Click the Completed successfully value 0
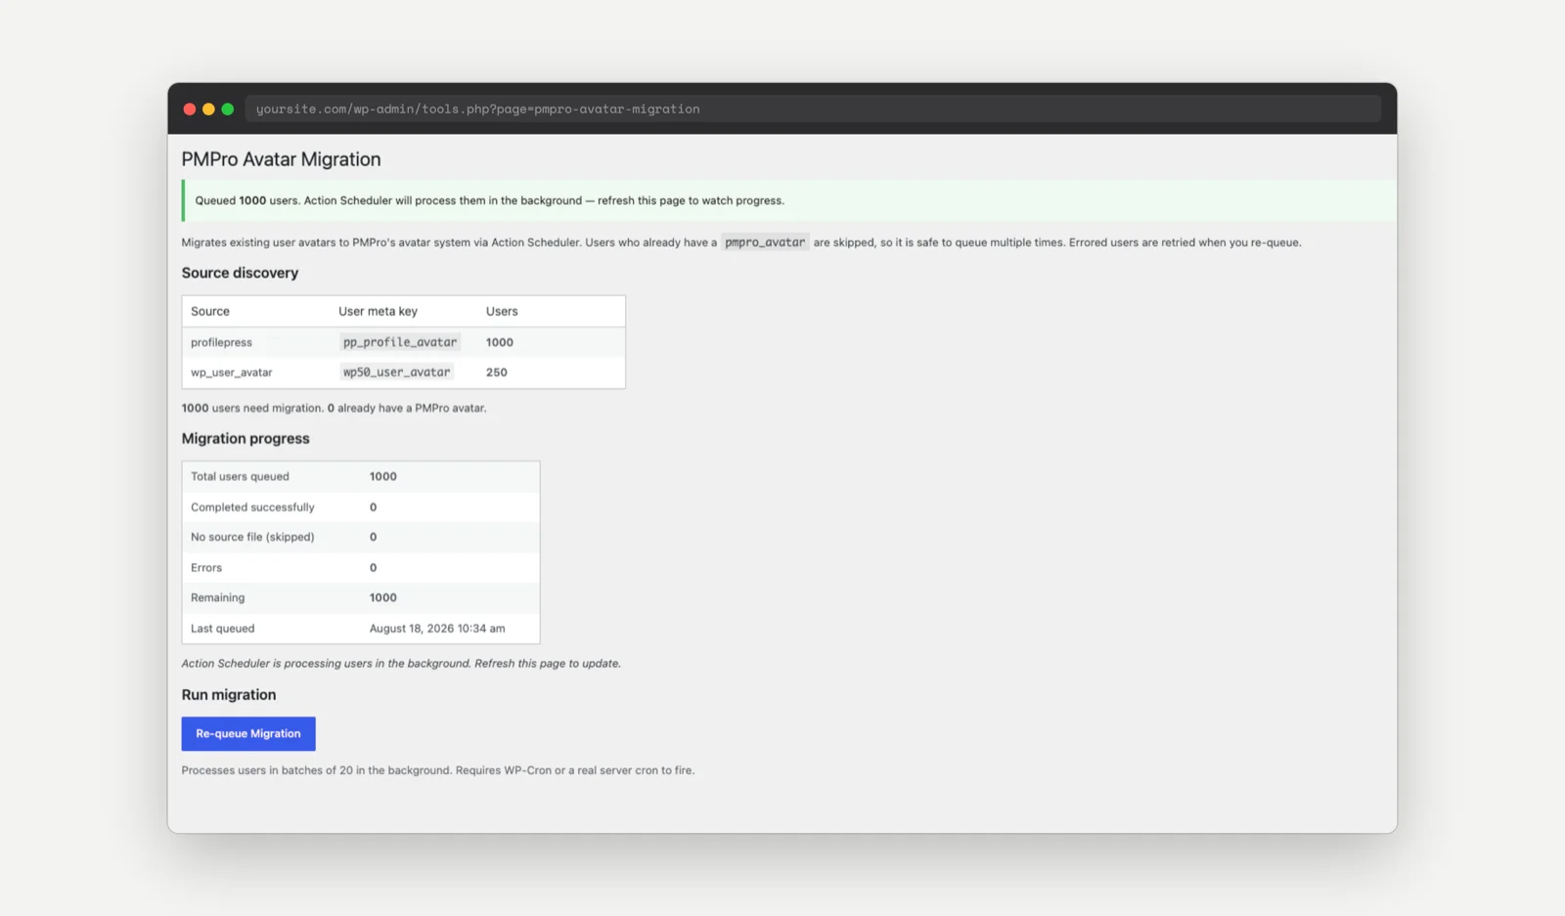The width and height of the screenshot is (1565, 916). coord(373,507)
